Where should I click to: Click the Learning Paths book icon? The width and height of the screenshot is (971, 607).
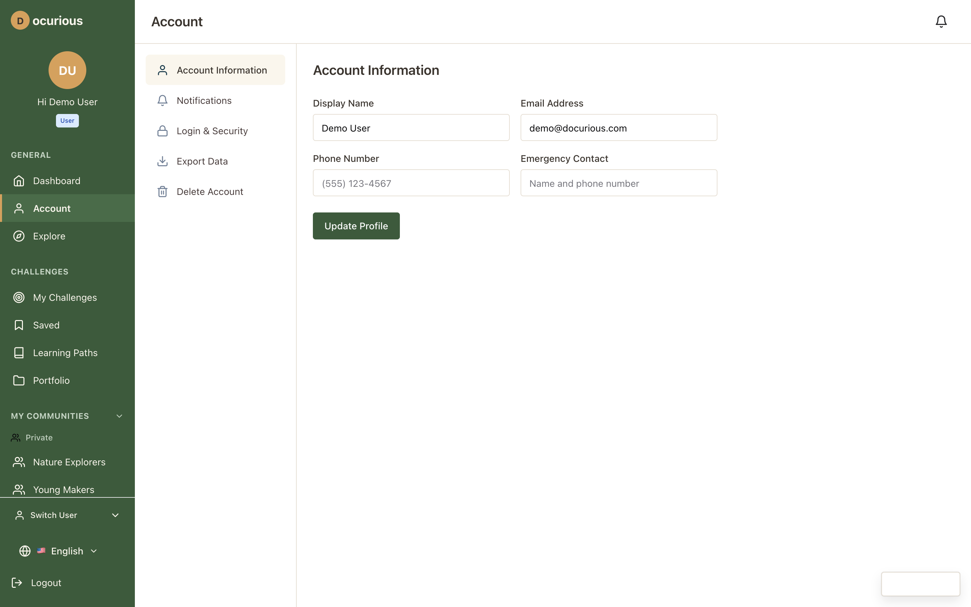19,352
